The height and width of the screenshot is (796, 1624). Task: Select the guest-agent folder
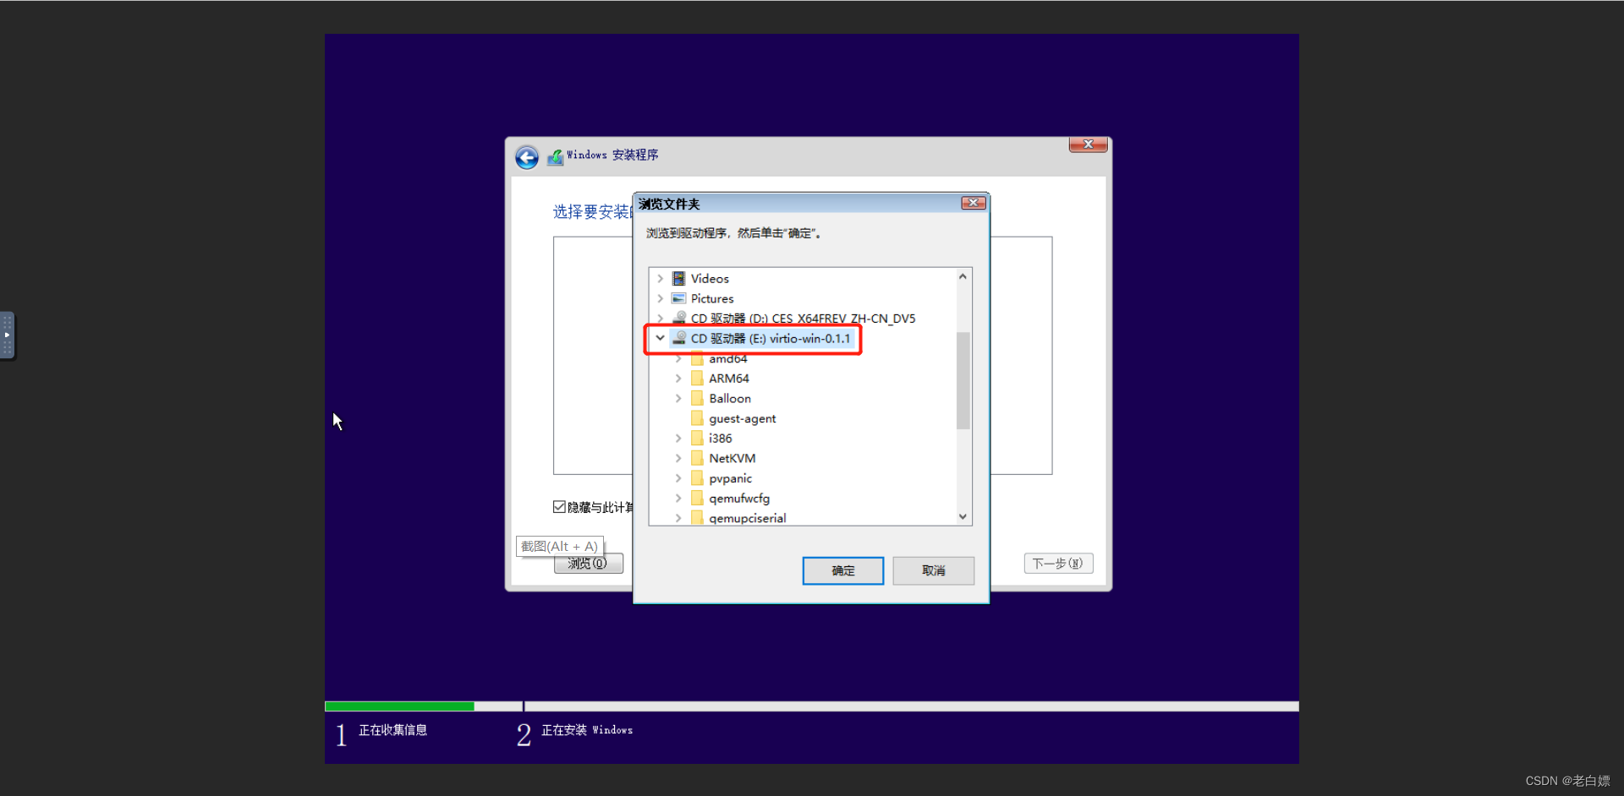click(743, 418)
